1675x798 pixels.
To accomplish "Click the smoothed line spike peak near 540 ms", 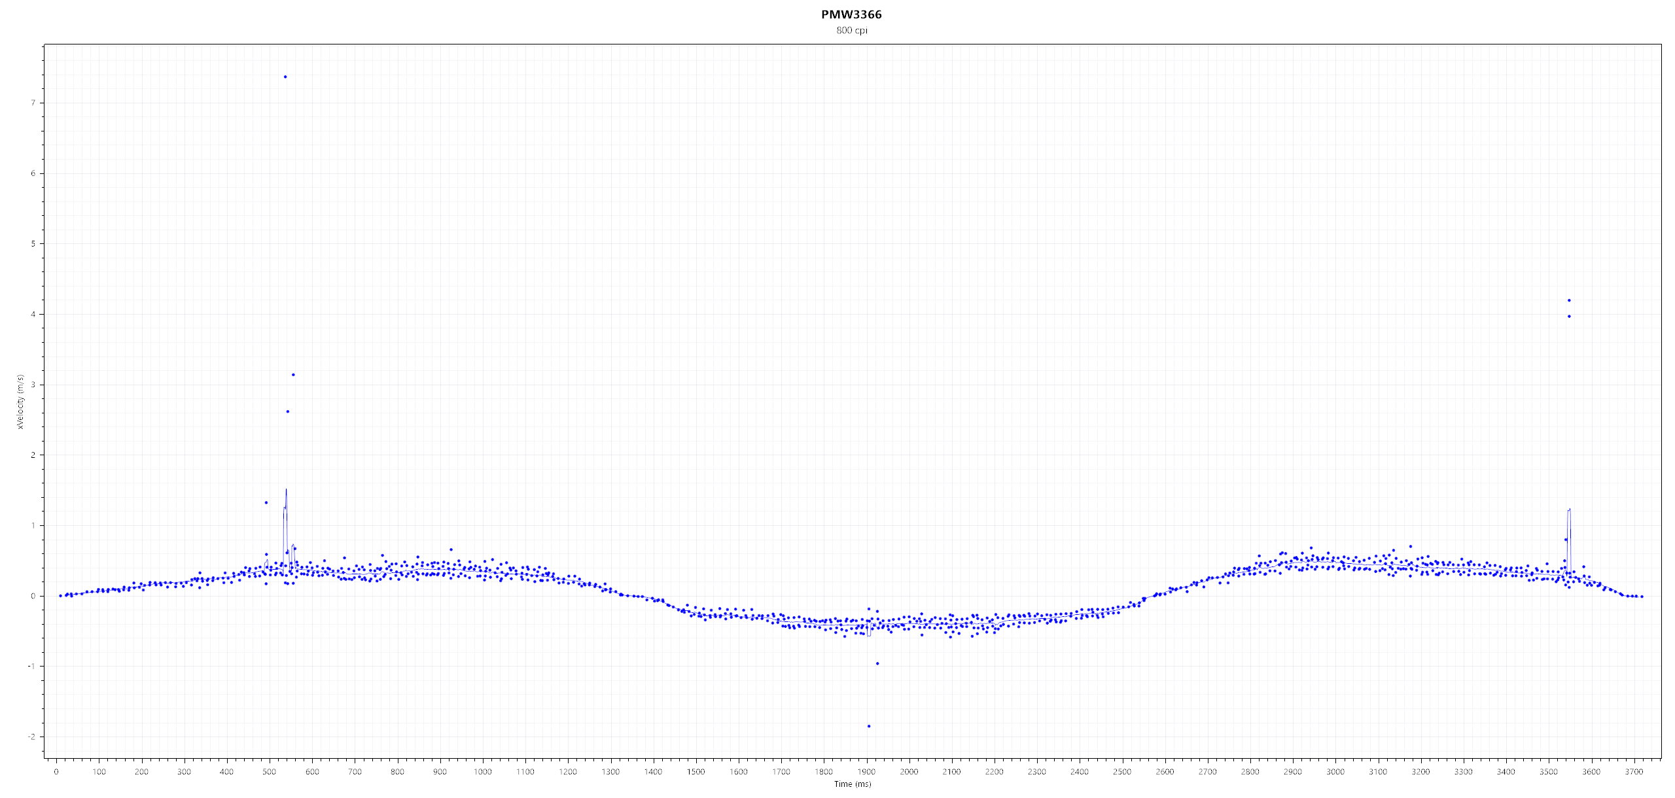I will (x=286, y=490).
